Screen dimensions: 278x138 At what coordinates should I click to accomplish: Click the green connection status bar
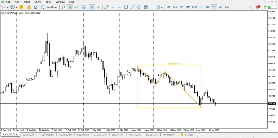(272, 7)
